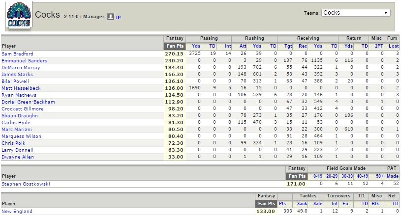
Task: Sort defense table by Fan Pts
Action: click(x=266, y=204)
